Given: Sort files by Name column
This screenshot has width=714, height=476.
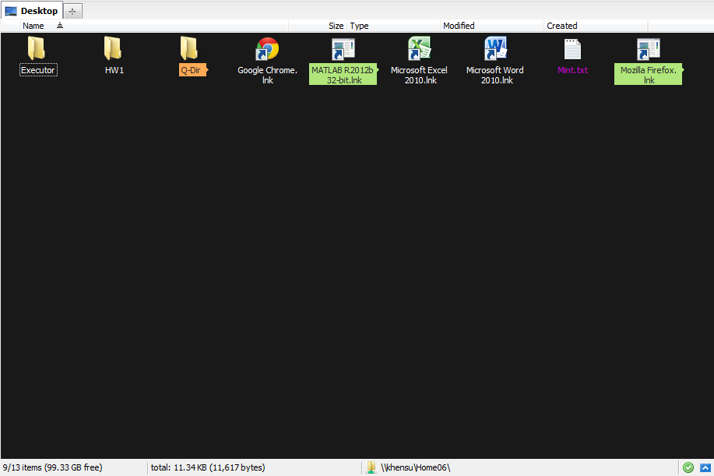Looking at the screenshot, I should 33,26.
